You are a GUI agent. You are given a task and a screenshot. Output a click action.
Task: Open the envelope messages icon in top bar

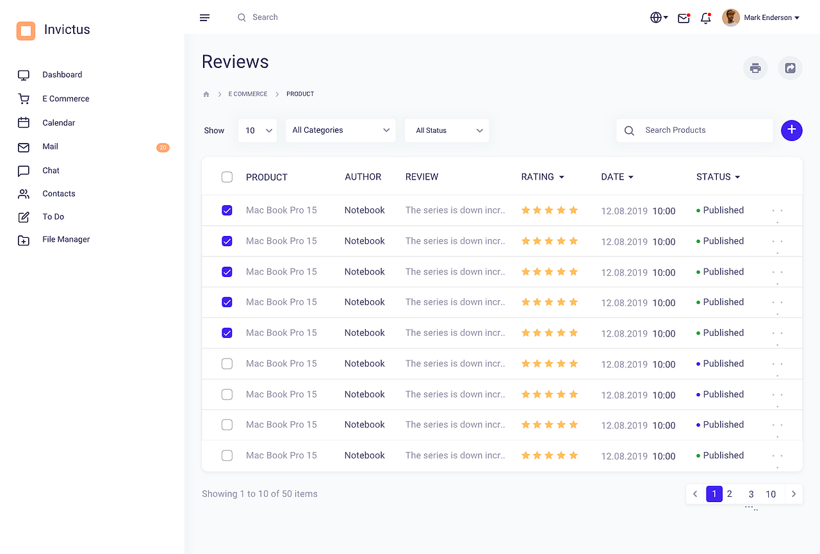pos(684,18)
